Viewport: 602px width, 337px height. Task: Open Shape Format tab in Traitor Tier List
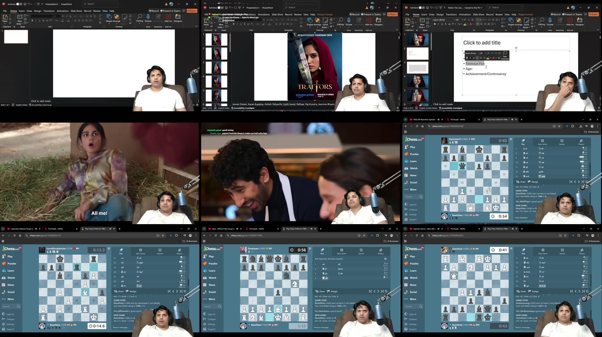(x=525, y=14)
